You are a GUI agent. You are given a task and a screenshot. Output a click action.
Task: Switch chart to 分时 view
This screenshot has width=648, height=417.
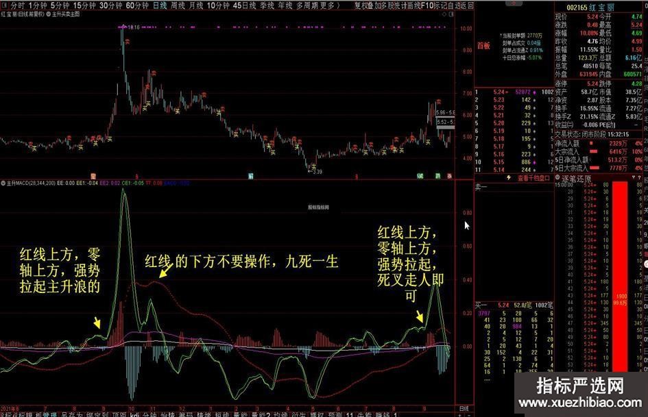[18, 5]
